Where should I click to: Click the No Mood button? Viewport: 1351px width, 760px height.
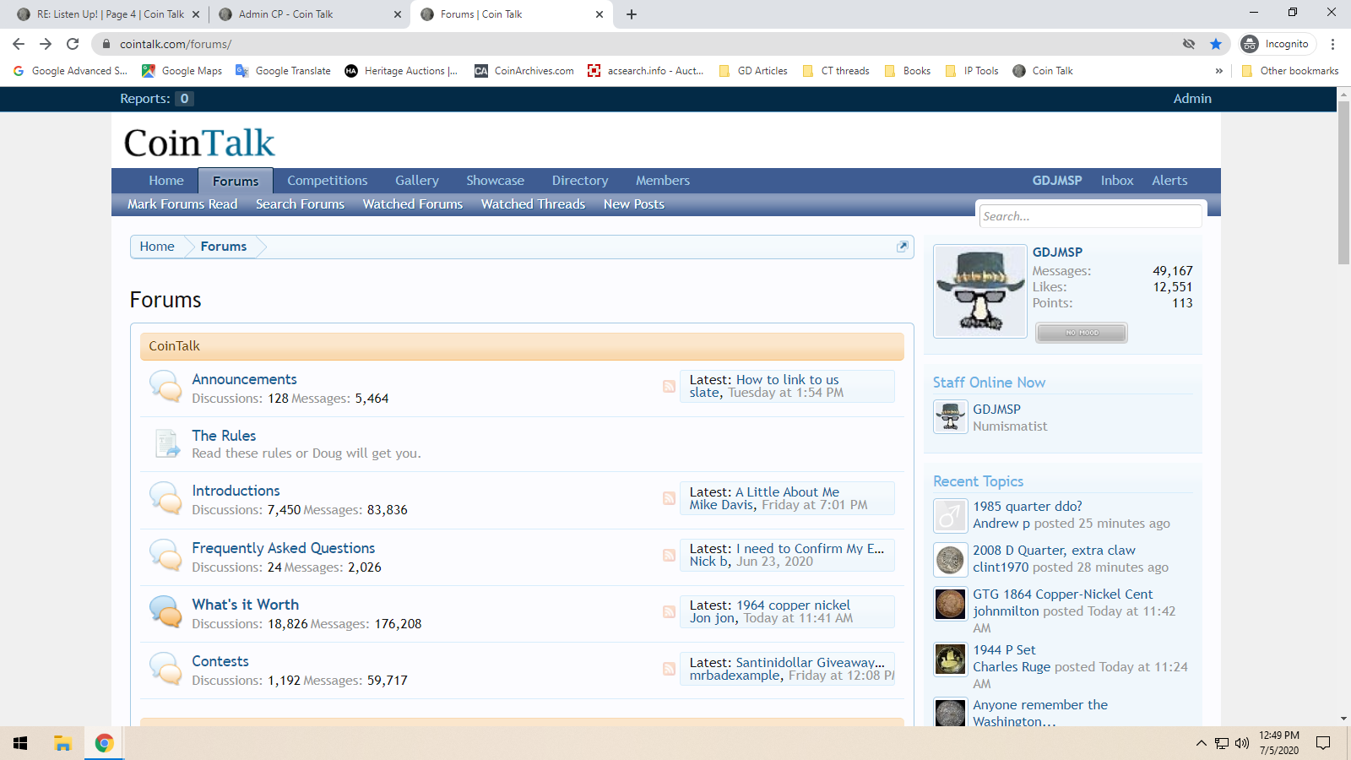tap(1082, 333)
